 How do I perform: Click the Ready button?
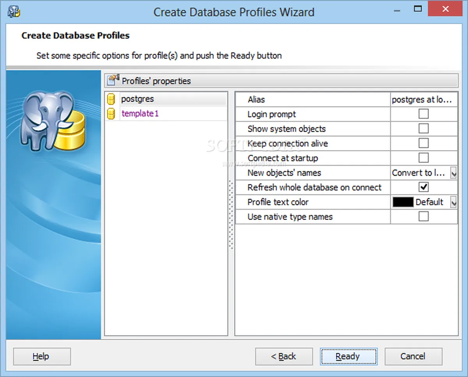click(349, 356)
